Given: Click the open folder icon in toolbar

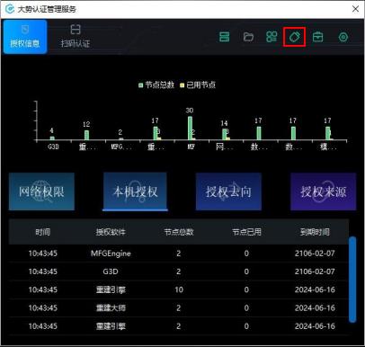Looking at the screenshot, I should pyautogui.click(x=248, y=37).
